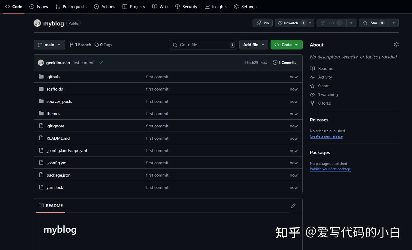Open the Actions workflows page

[x=105, y=6]
